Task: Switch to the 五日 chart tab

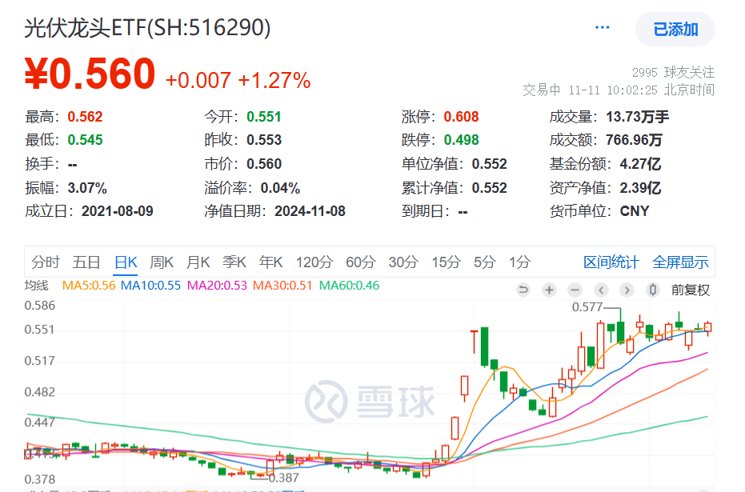Action: [x=86, y=262]
